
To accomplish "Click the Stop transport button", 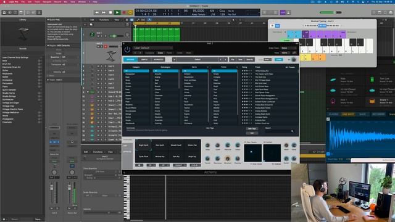I will (110, 12).
